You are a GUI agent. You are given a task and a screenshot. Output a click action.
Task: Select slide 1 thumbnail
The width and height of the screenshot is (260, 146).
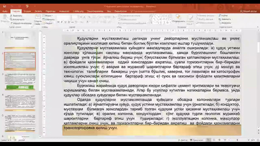[x=20, y=40]
